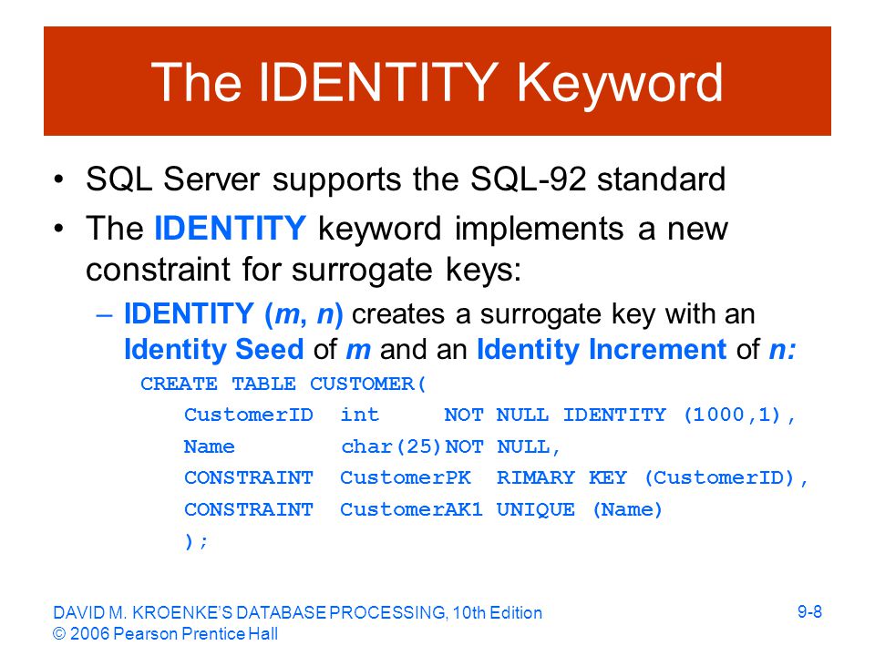Click '(CustomerID),' after RIMARY KEY

click(x=726, y=478)
